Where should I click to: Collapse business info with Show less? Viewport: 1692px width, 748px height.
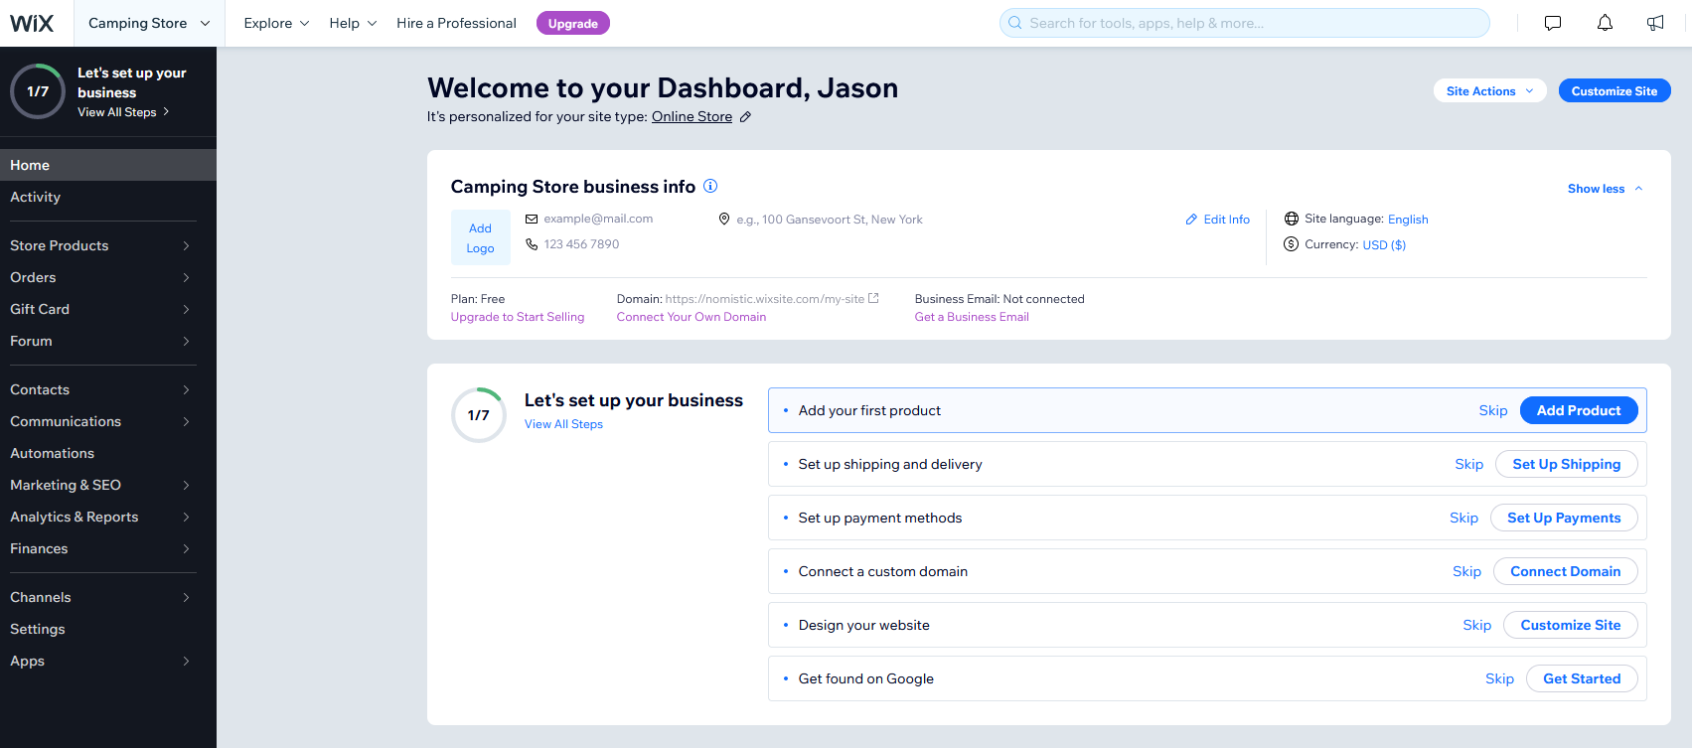click(x=1605, y=189)
